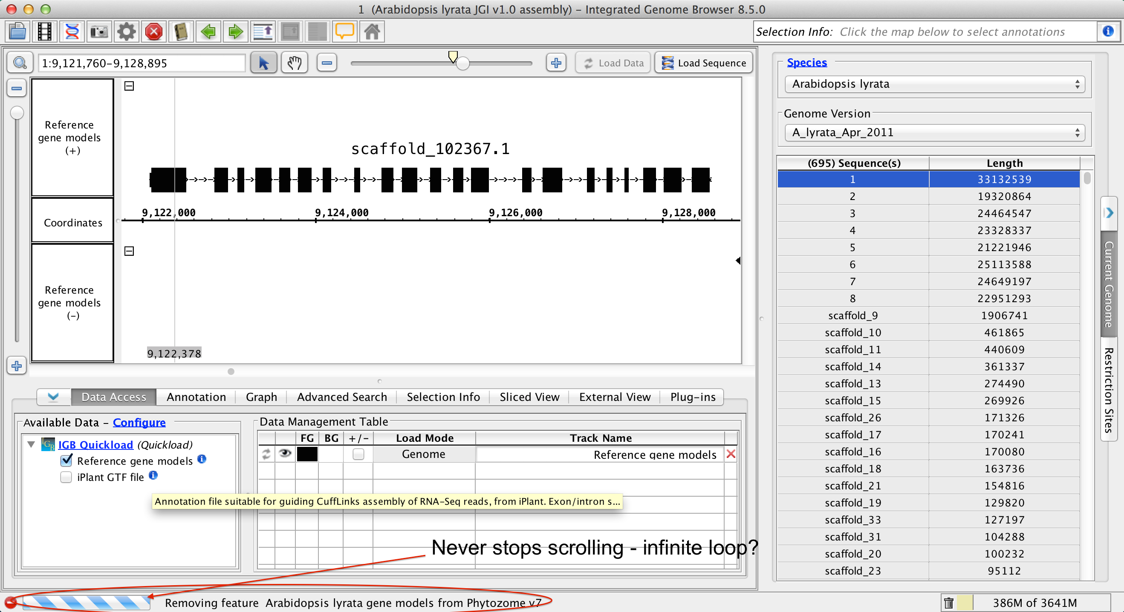Collapse the IGB Quickload tree node

click(x=31, y=444)
